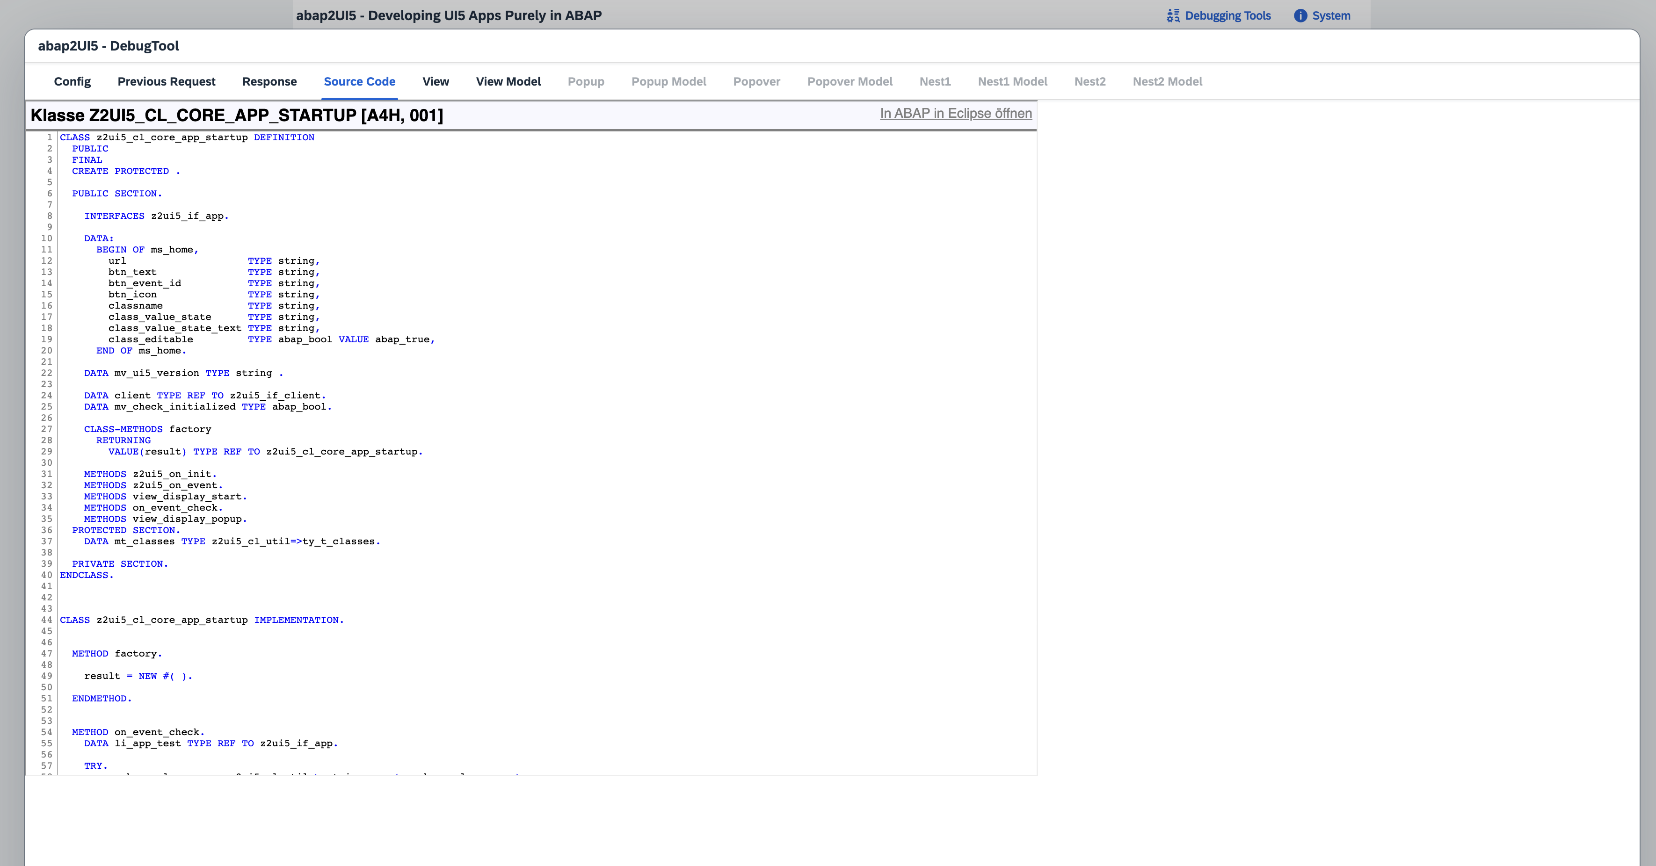The width and height of the screenshot is (1656, 866).
Task: Switch to the Config tab
Action: pos(72,81)
